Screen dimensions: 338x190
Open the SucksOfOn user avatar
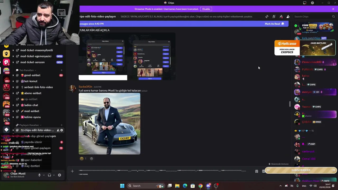[72, 89]
